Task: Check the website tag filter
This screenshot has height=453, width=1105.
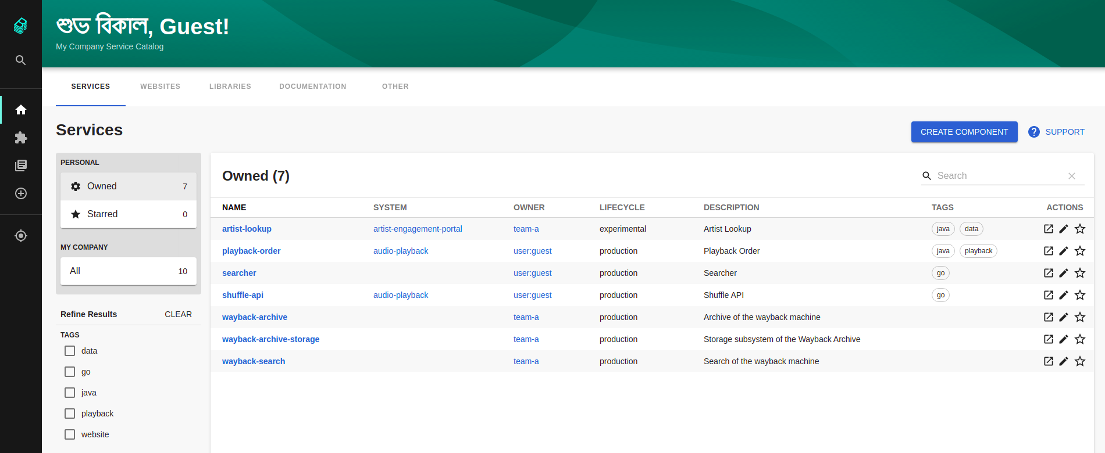Action: point(70,434)
